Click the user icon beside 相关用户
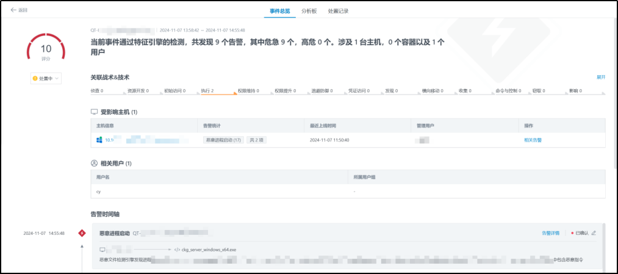The width and height of the screenshot is (618, 274). pos(94,164)
